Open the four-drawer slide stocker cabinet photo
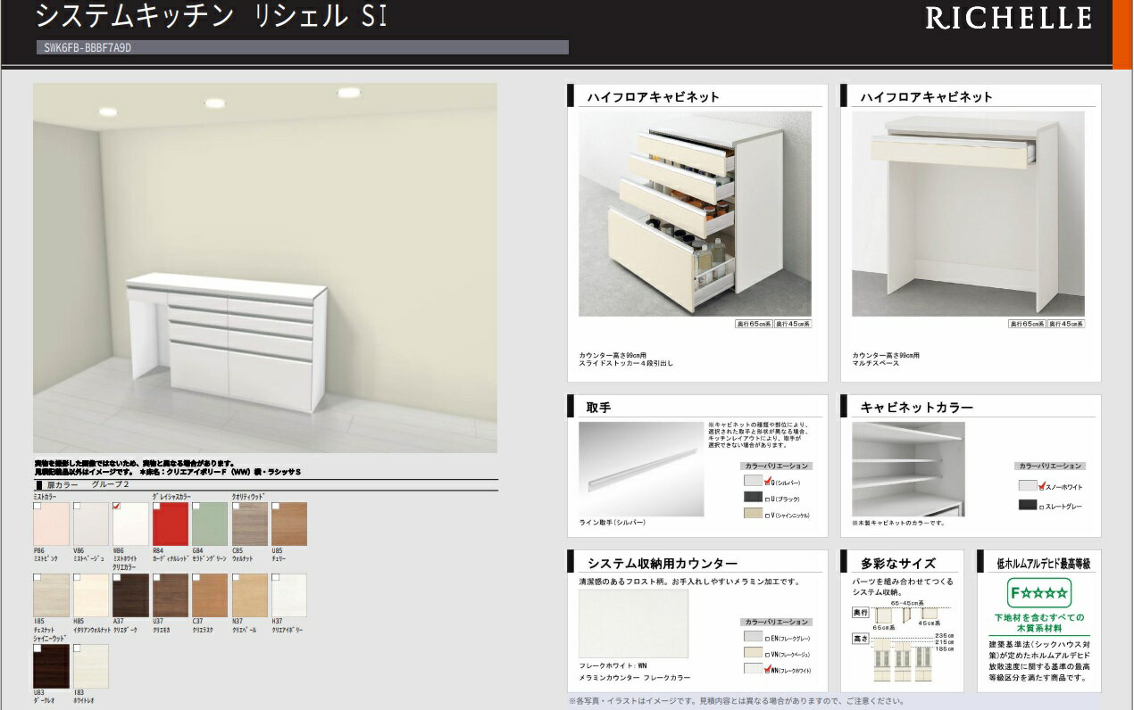 click(695, 214)
